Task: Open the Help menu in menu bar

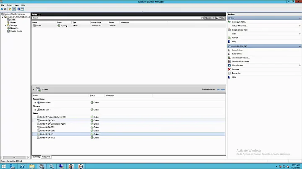Action: tap(23, 5)
